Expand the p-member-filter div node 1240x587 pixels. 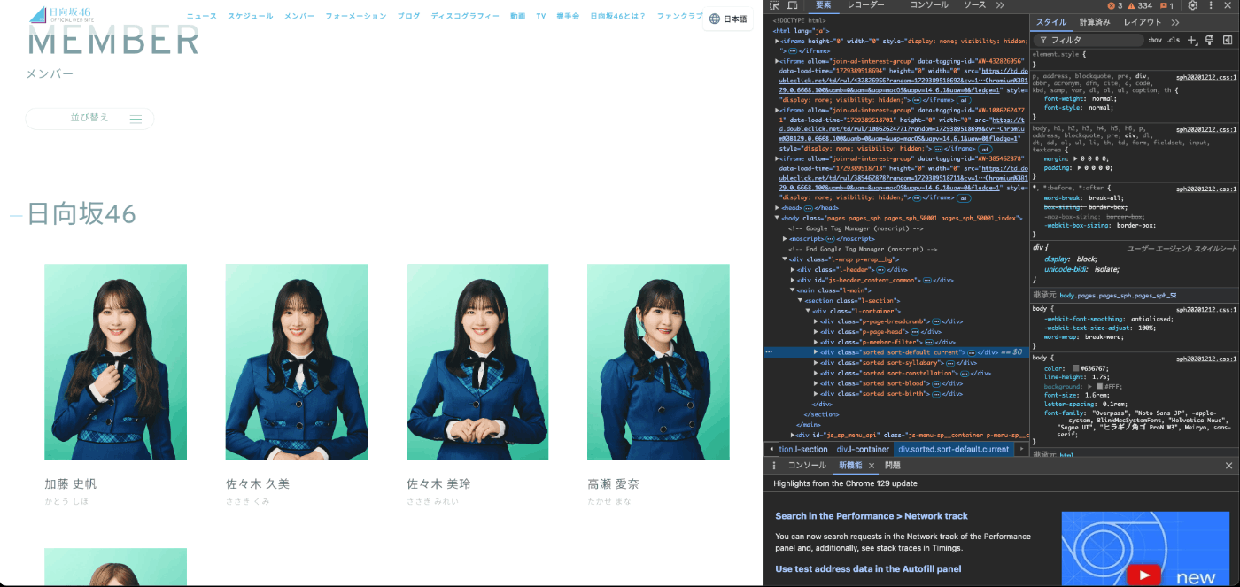pos(816,342)
